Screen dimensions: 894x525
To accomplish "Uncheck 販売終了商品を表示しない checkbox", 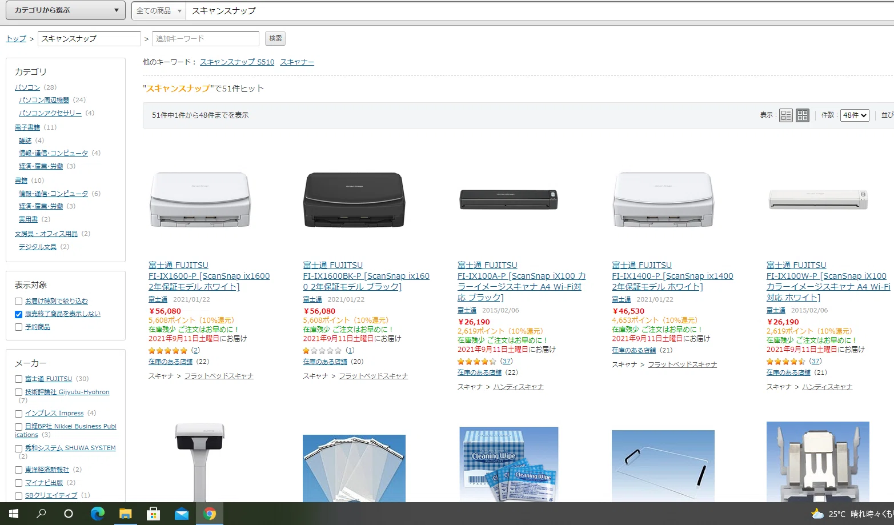I will 18,314.
